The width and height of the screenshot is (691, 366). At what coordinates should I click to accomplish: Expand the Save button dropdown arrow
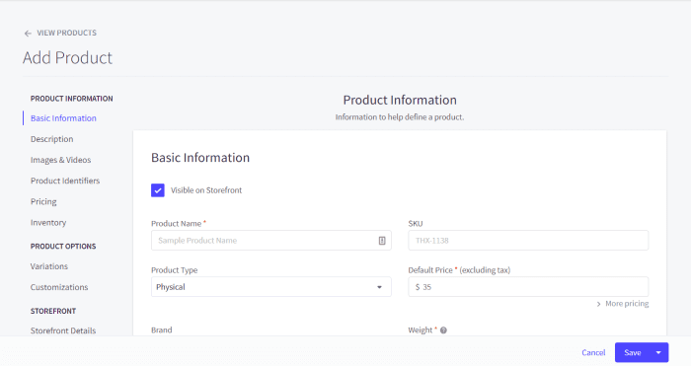click(x=658, y=352)
